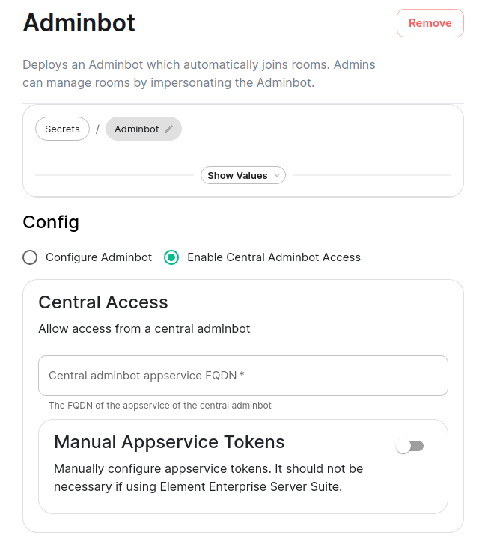Select the Configure Adminbot radio button

(30, 257)
